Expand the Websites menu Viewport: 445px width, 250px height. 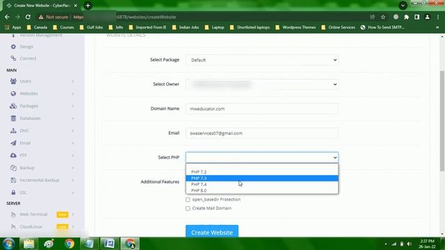(x=73, y=94)
